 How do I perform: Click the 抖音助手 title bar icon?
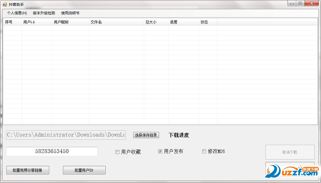[4, 3]
